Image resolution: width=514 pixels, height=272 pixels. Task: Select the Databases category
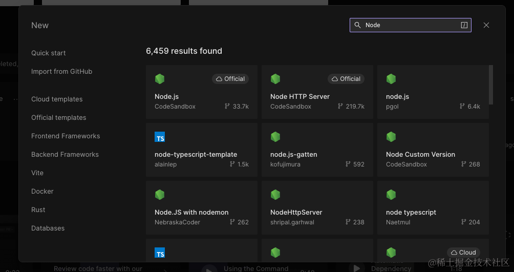[x=48, y=228]
